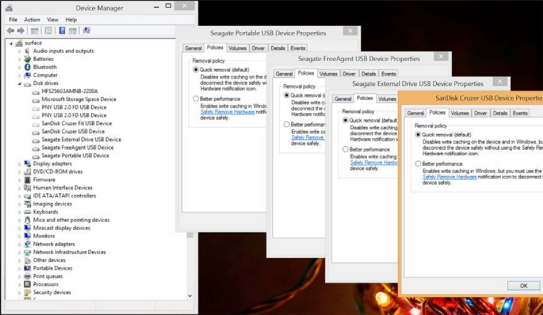The image size is (543, 315).
Task: Click the Imaging devices icon
Action: click(28, 204)
